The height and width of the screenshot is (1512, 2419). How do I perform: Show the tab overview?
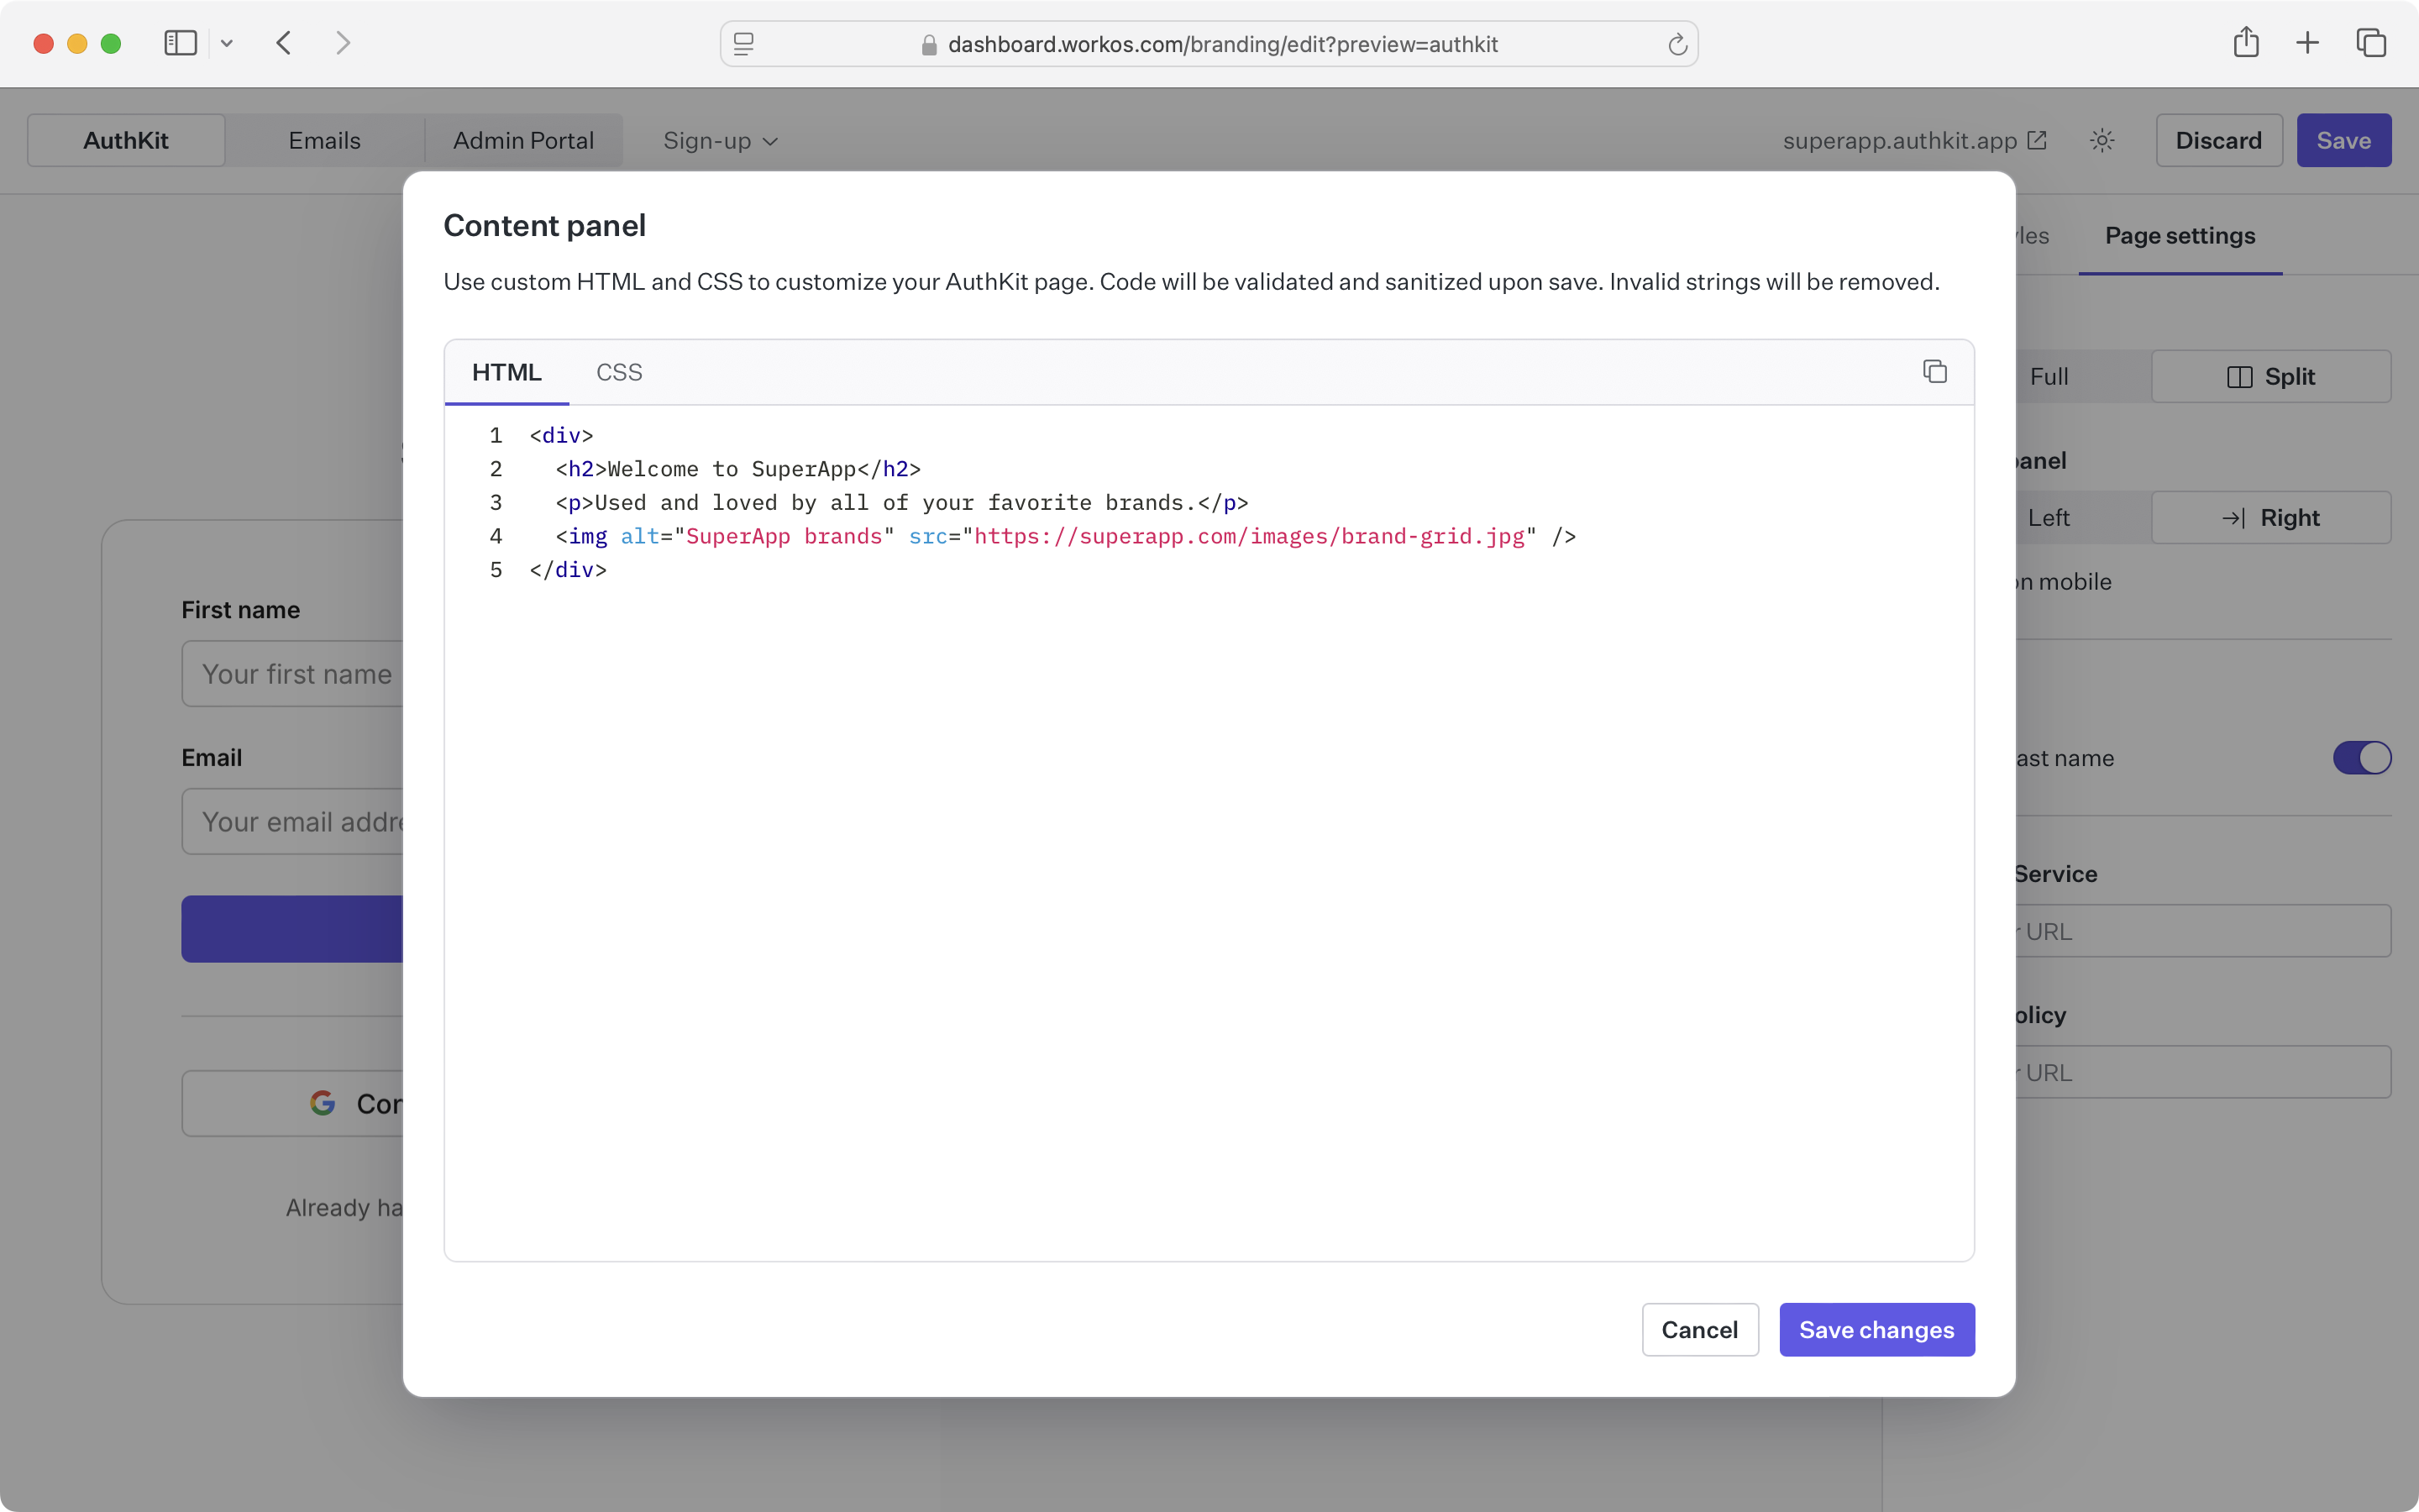click(x=2371, y=42)
